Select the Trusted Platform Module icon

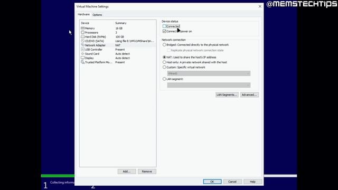coord(82,62)
